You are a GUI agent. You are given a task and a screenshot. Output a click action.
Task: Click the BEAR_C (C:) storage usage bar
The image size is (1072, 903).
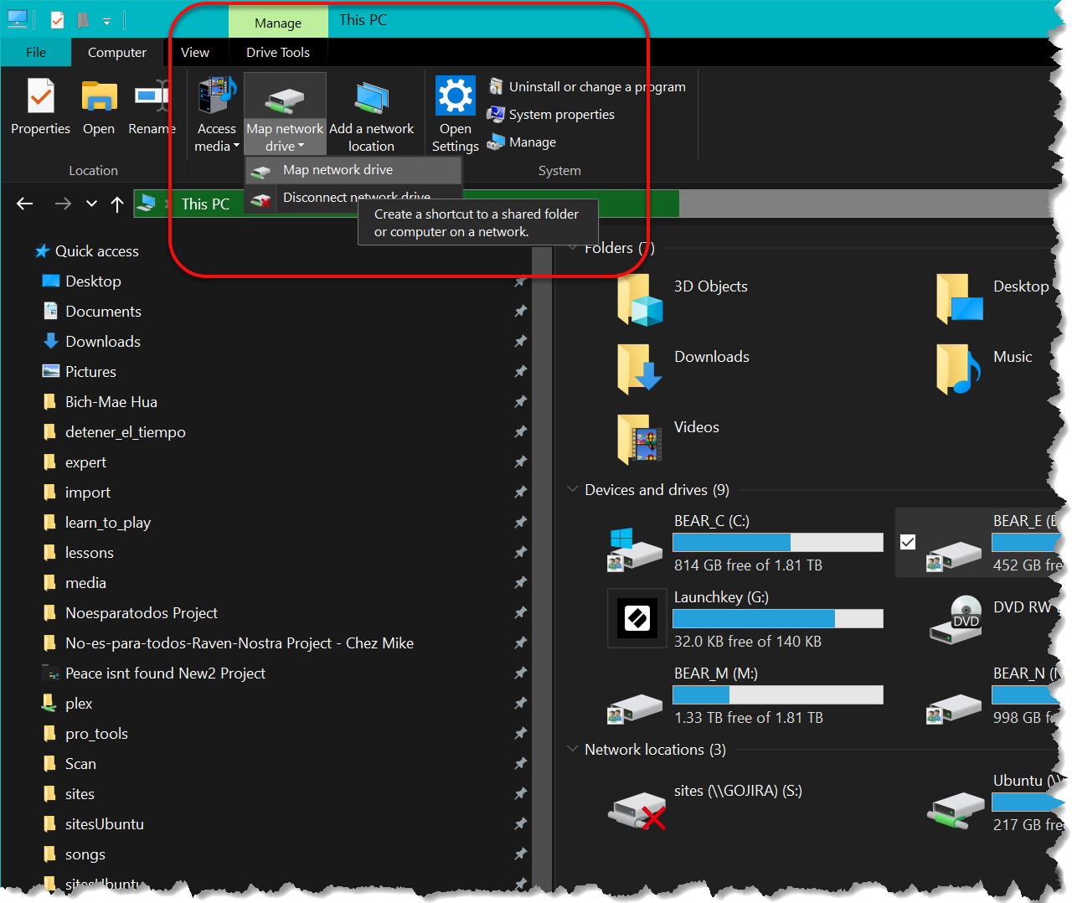click(x=777, y=542)
